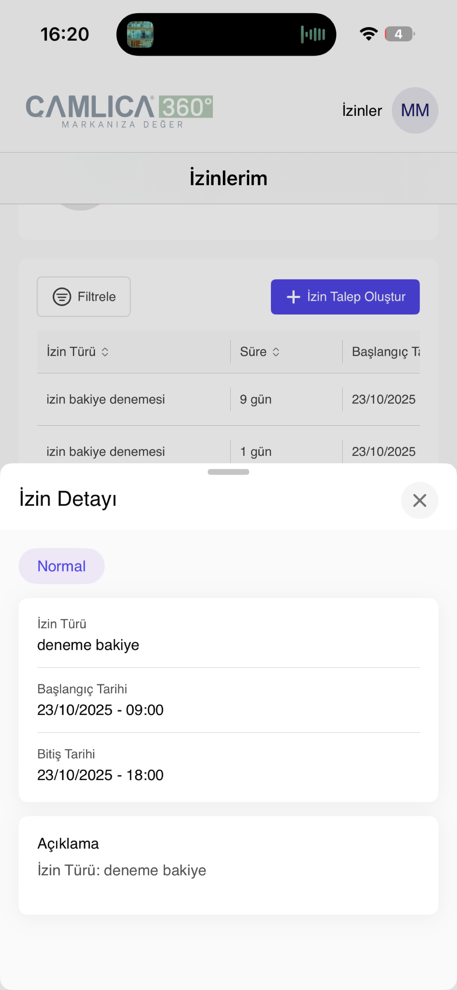The width and height of the screenshot is (457, 990).
Task: Select the Açıklama description text
Action: pos(122,870)
